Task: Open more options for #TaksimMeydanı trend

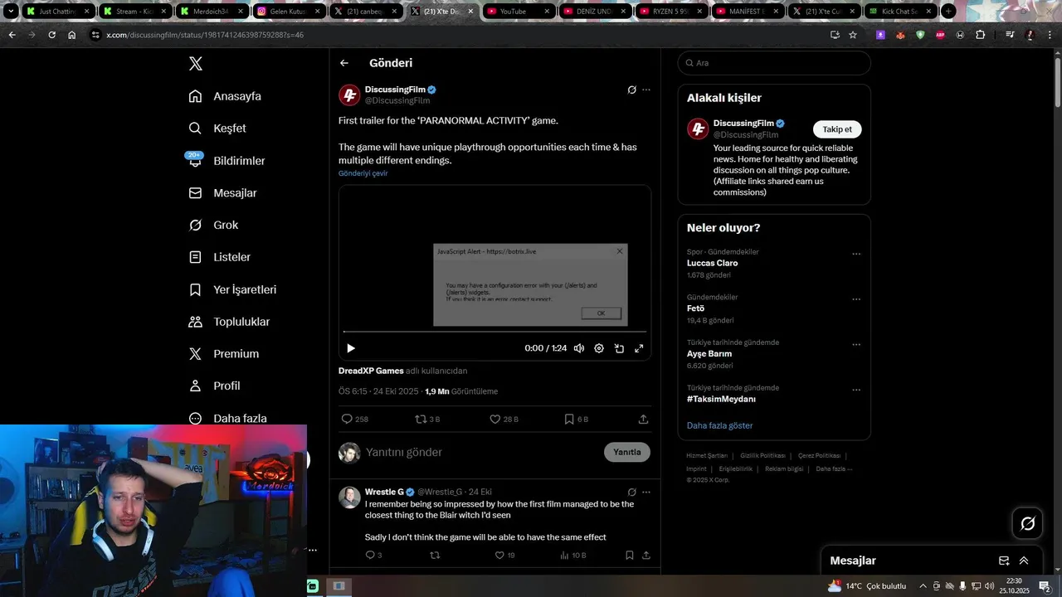Action: pos(856,390)
